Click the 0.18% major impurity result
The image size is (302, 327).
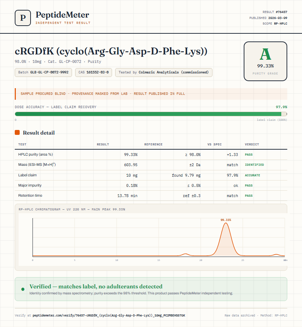132,185
